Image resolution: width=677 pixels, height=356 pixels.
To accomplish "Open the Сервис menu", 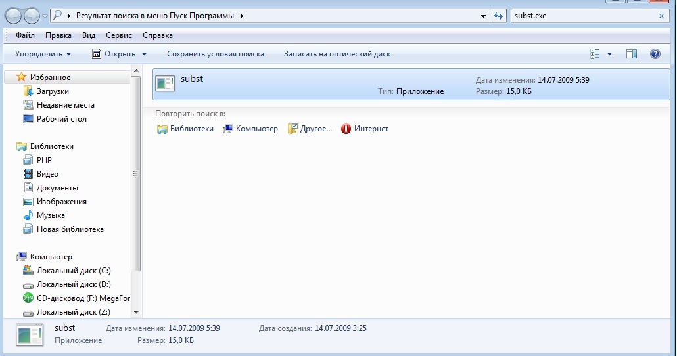I will (x=118, y=35).
